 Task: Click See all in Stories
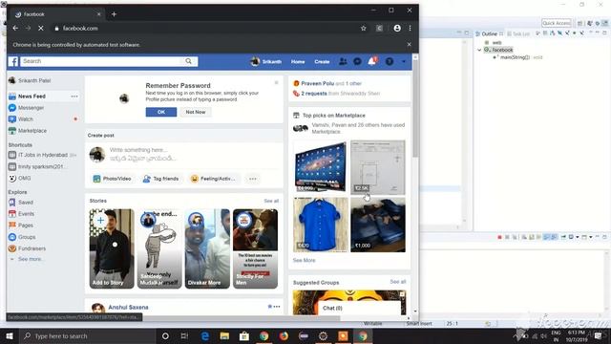(x=271, y=201)
